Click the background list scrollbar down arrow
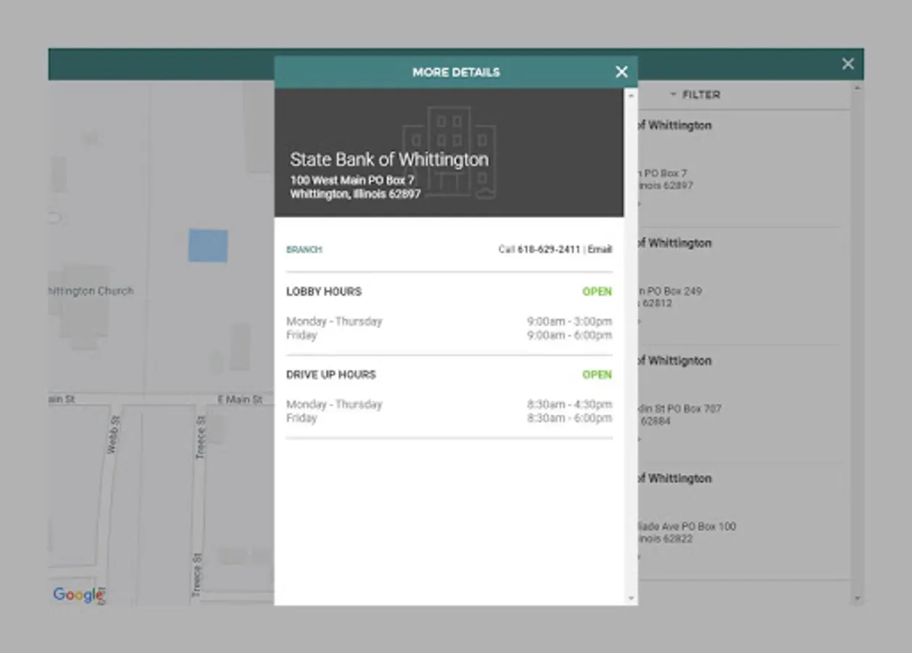 pyautogui.click(x=858, y=599)
